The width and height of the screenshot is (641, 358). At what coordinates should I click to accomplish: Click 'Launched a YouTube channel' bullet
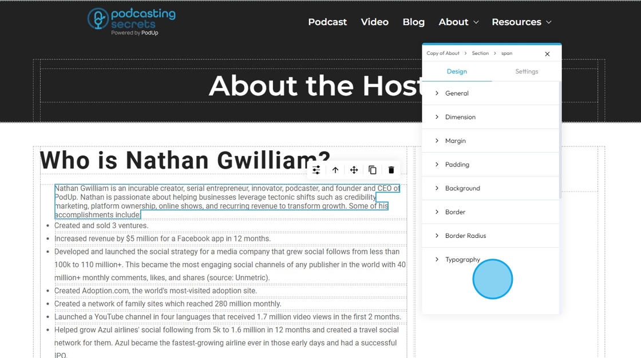228,317
